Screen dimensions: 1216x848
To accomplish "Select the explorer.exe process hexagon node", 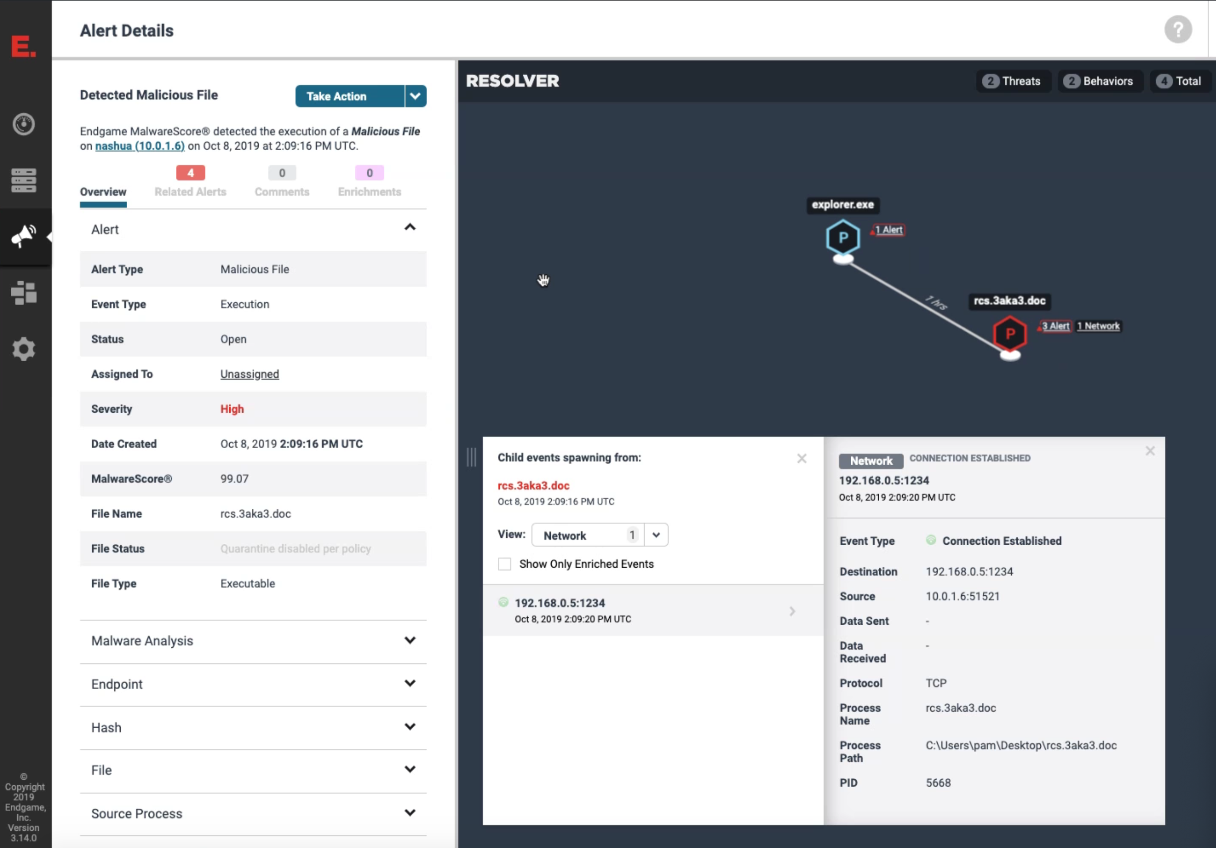I will 842,238.
